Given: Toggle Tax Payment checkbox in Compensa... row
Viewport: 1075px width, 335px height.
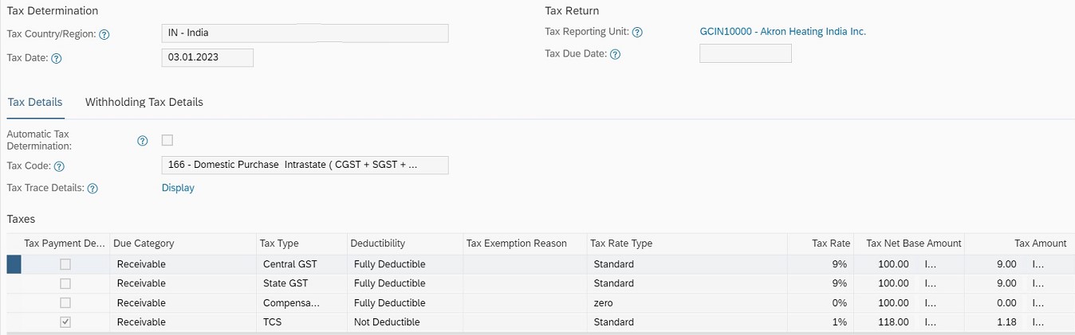Looking at the screenshot, I should tap(65, 303).
